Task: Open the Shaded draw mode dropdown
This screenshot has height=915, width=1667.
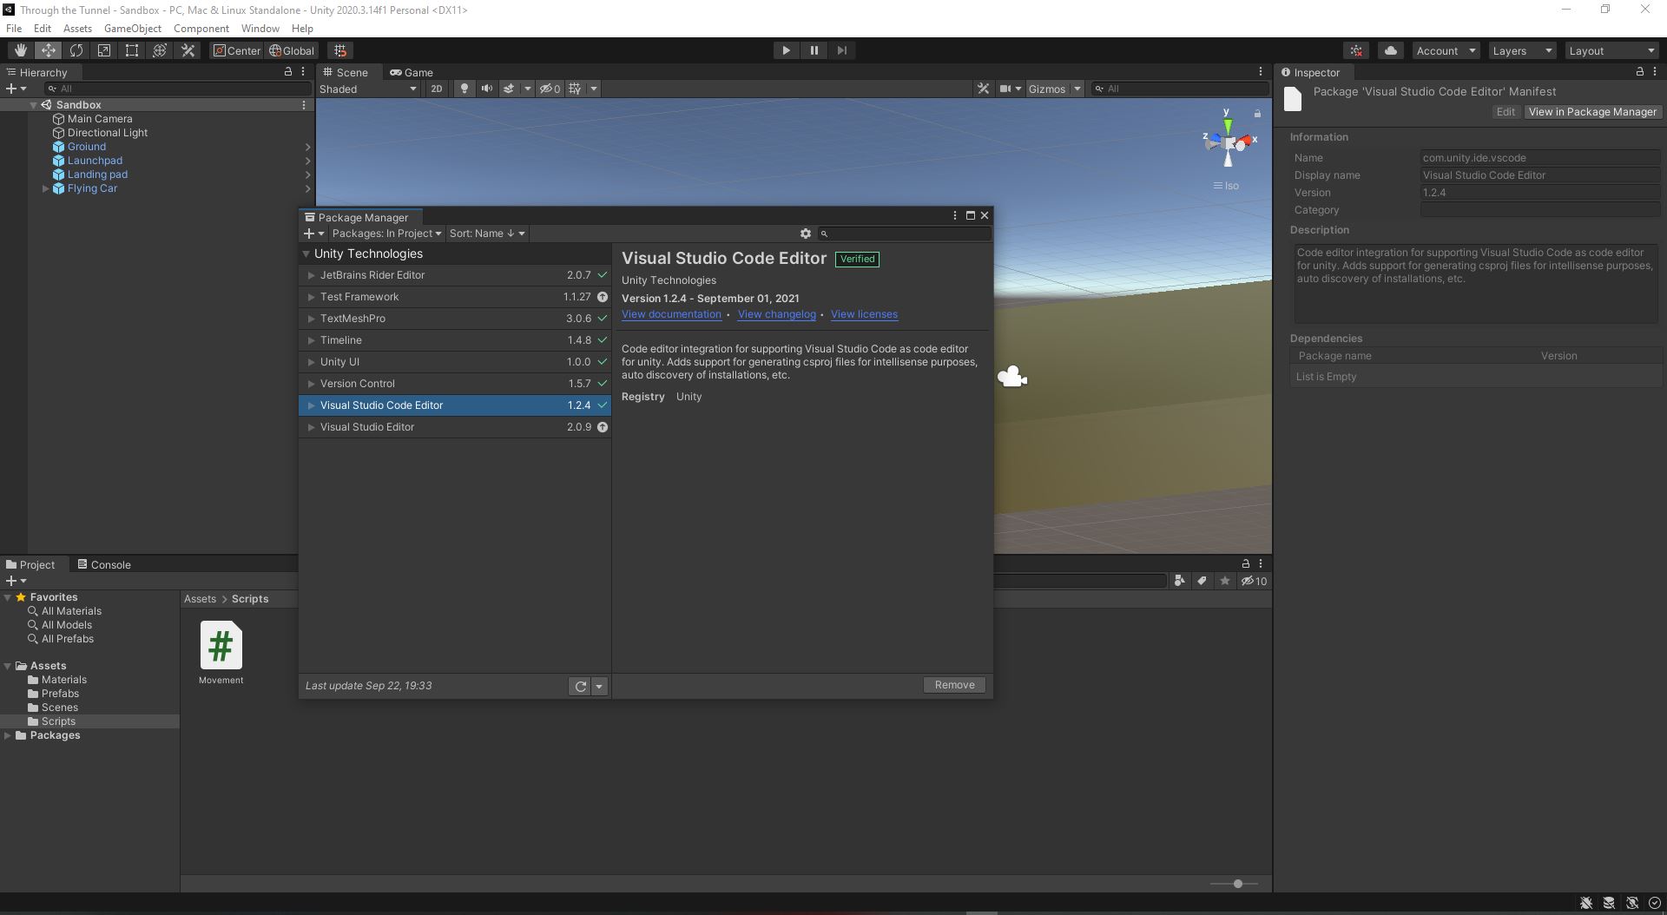Action: 368,89
